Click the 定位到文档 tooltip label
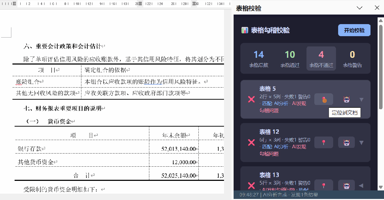Viewport: 384px width, 200px height. tap(345, 112)
